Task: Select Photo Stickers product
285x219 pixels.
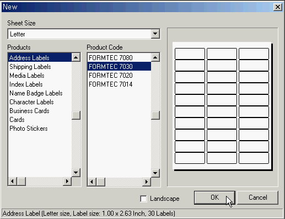Action: (x=40, y=129)
